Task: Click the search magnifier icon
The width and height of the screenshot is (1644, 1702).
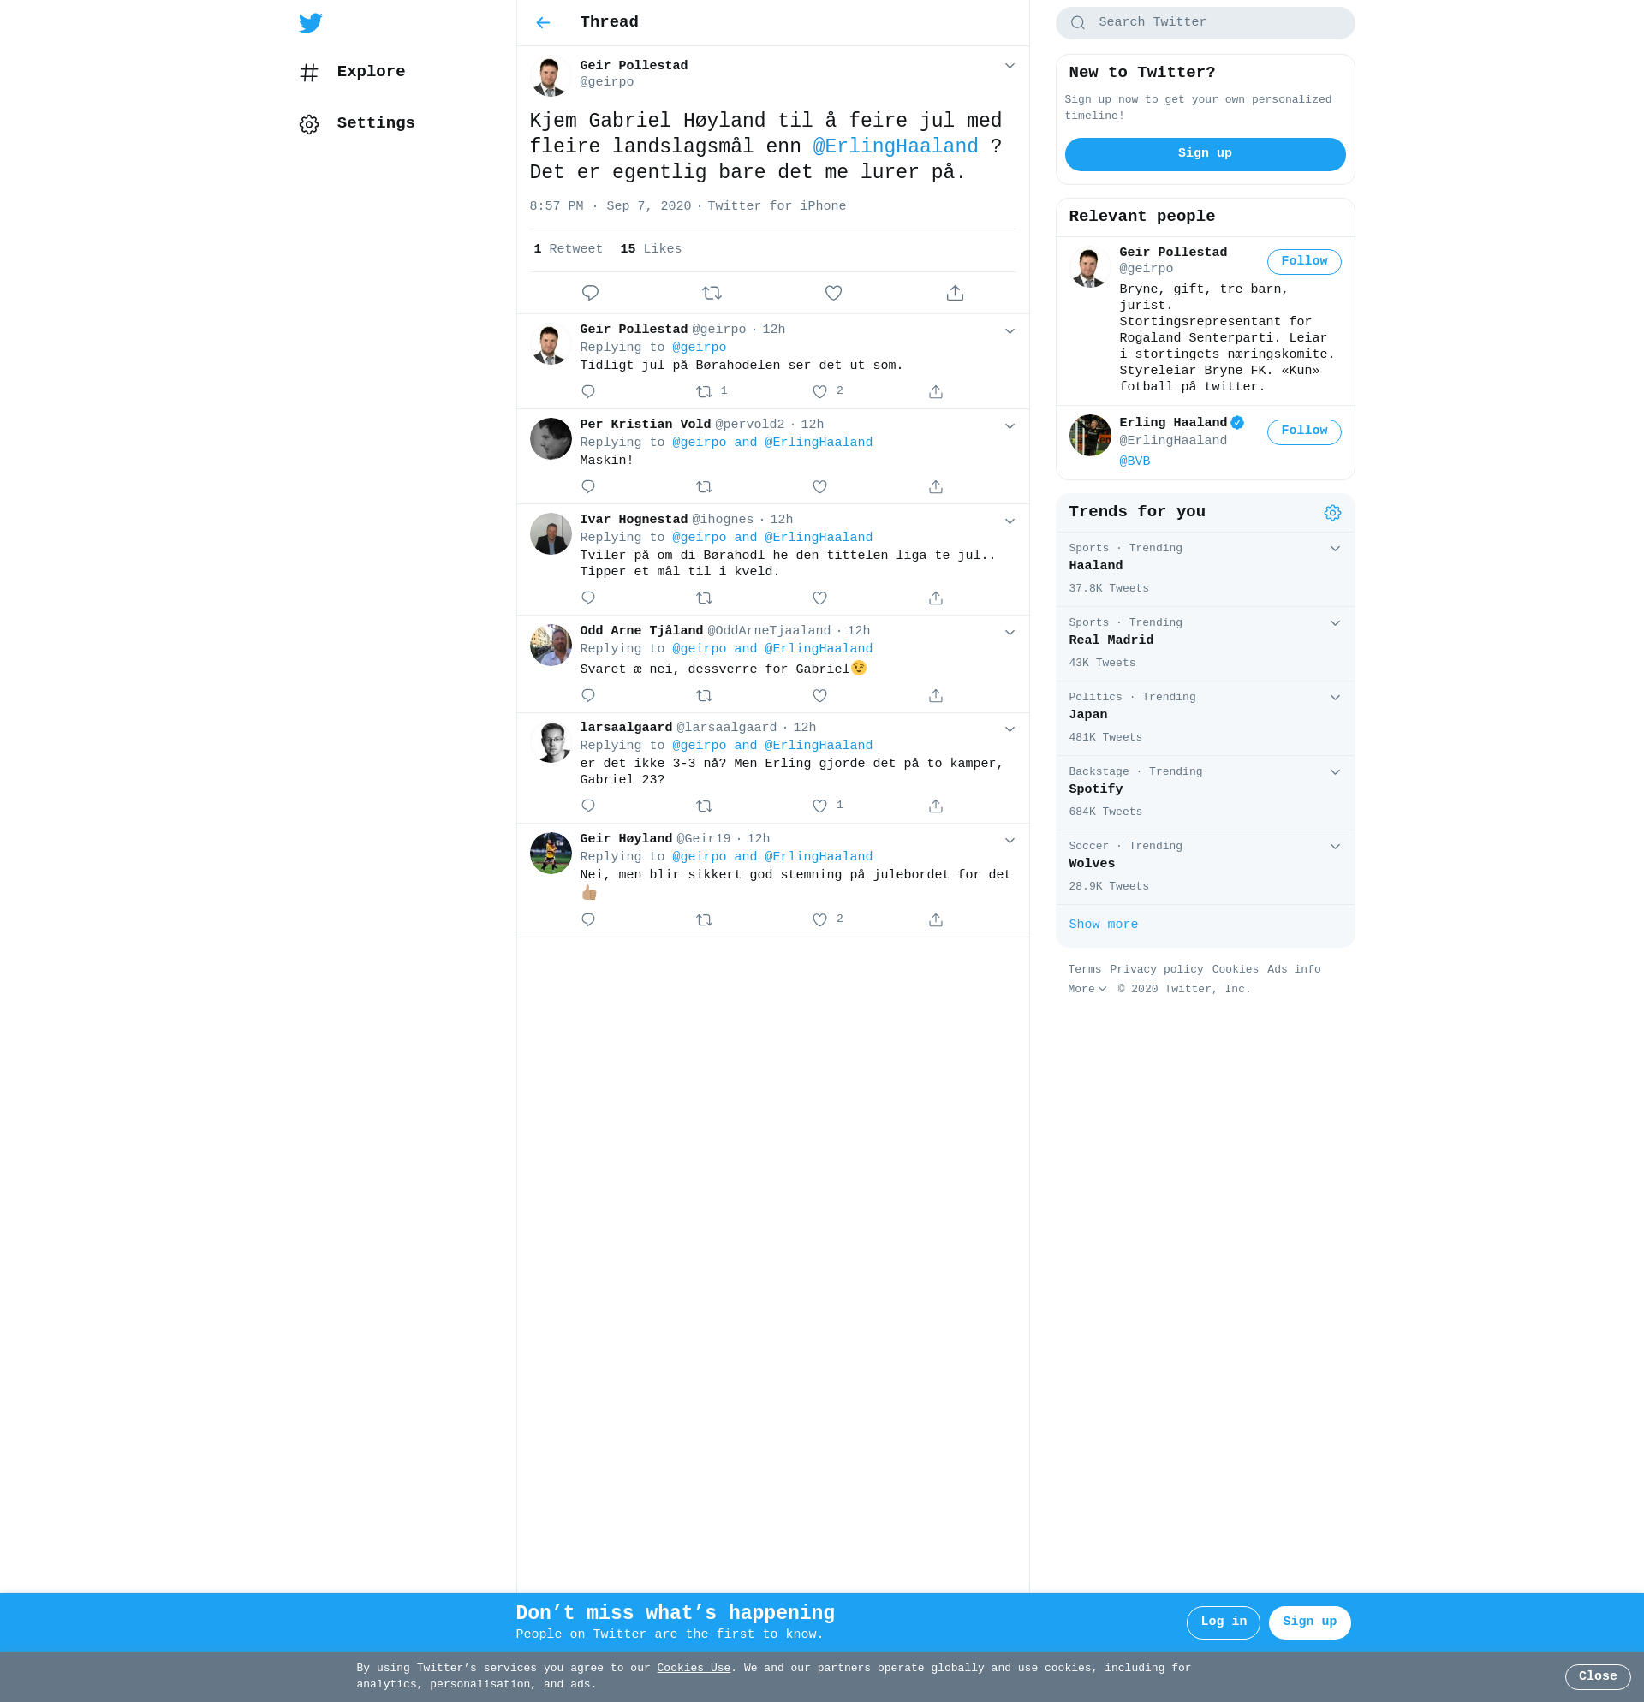Action: pyautogui.click(x=1078, y=22)
